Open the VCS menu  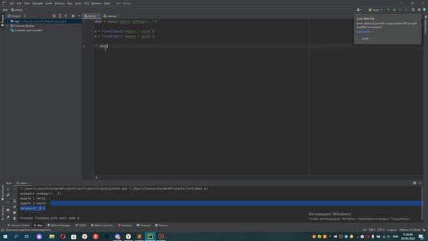coord(86,3)
